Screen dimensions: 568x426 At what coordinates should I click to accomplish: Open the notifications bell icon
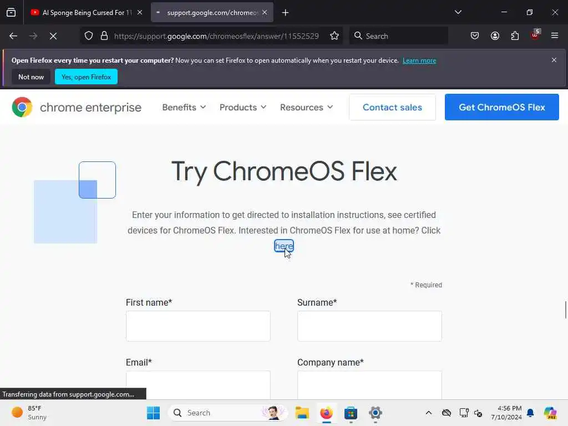(x=530, y=413)
